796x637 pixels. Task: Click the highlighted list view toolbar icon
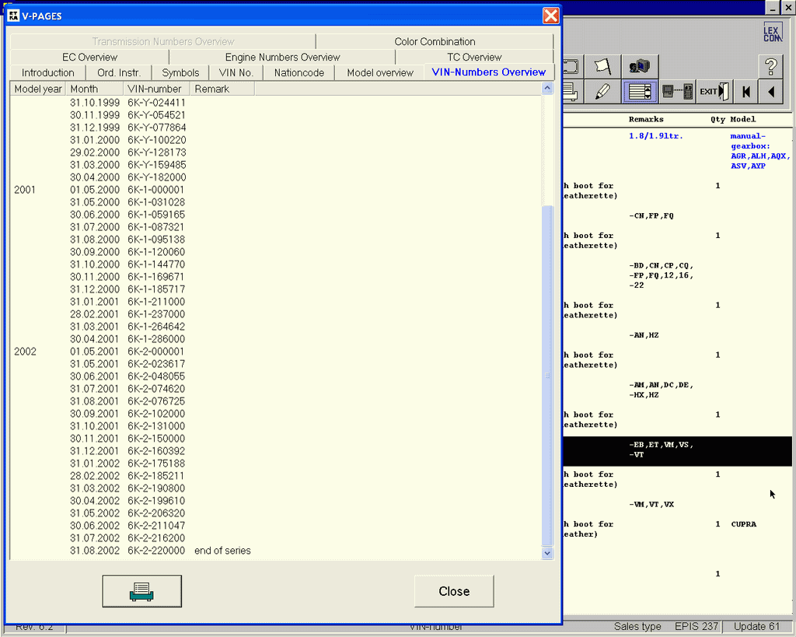(640, 92)
